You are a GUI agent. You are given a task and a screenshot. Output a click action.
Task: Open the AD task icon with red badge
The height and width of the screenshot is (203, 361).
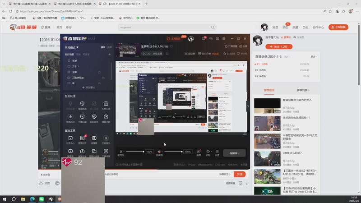(83, 138)
